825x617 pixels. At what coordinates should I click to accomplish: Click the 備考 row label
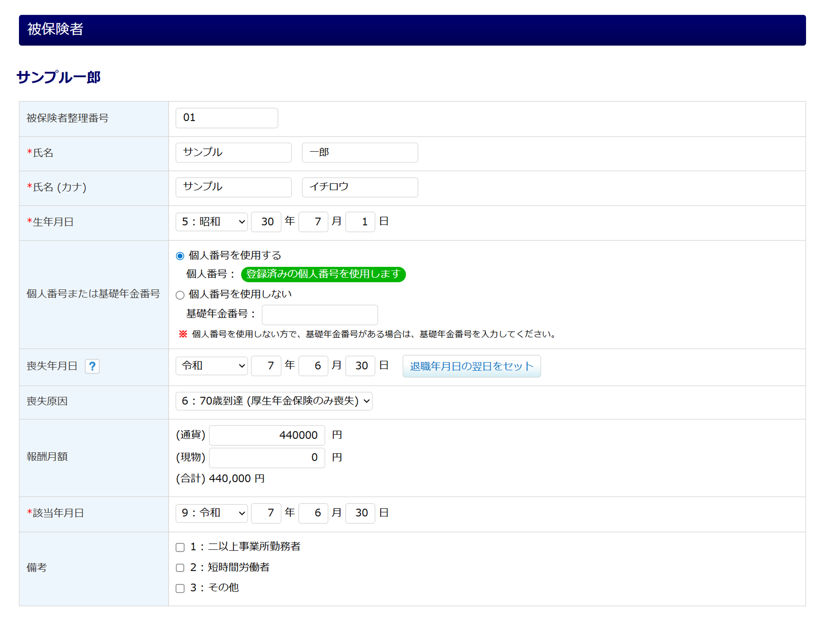click(37, 568)
